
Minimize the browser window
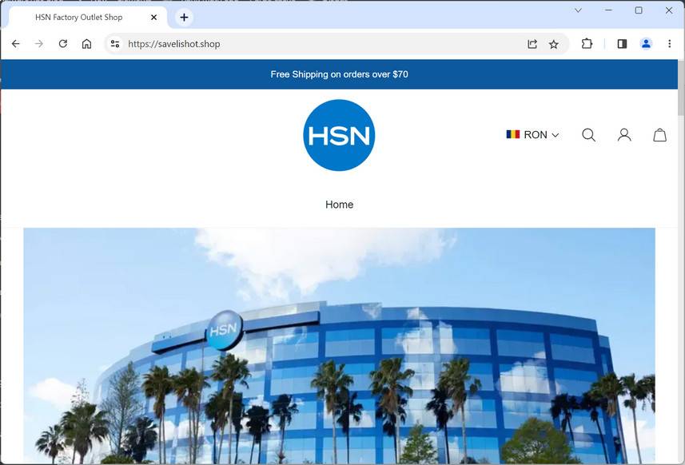(608, 10)
